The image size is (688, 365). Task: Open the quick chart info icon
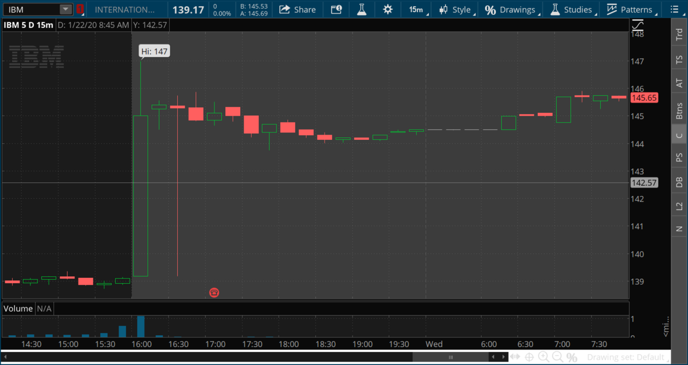[337, 9]
